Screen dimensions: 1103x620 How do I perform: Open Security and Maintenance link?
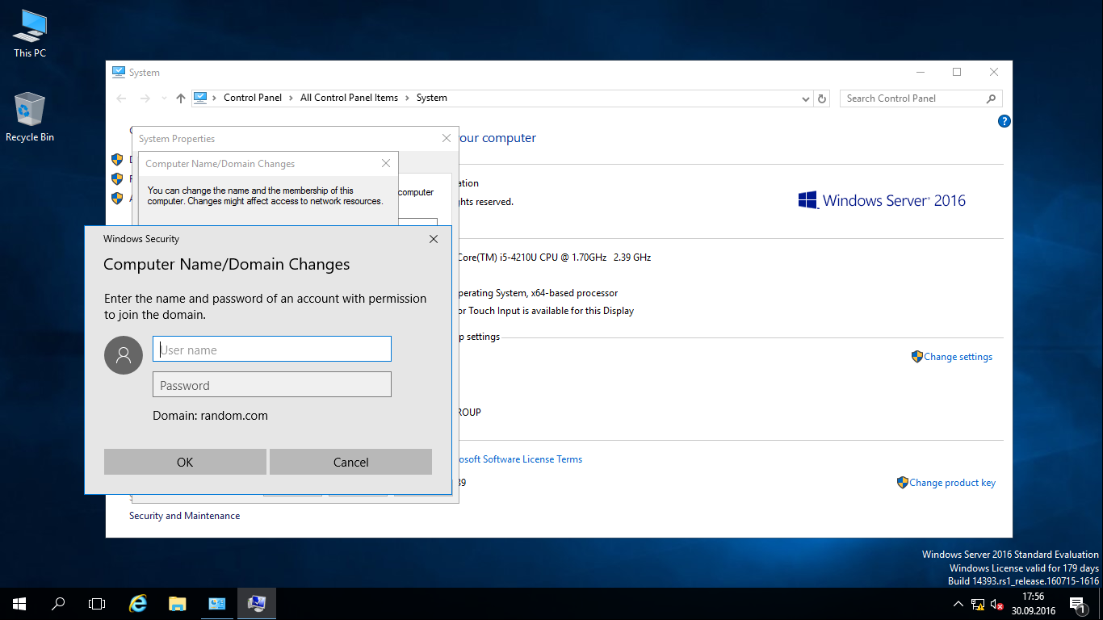coord(184,516)
